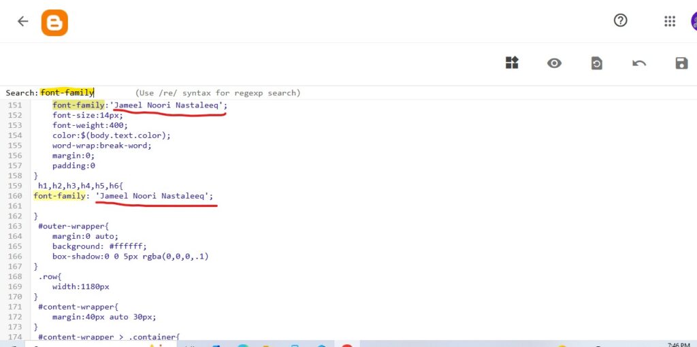The image size is (697, 347).
Task: Click the closing brace on line 170
Action: tap(36, 297)
